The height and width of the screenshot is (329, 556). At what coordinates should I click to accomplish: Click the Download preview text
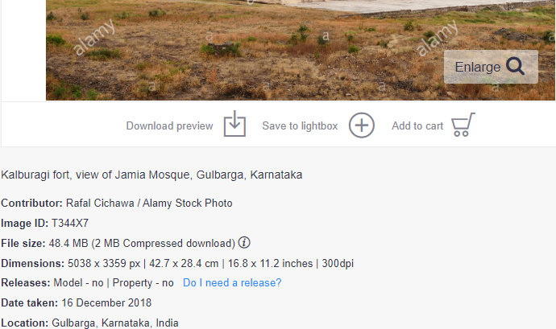tap(169, 126)
